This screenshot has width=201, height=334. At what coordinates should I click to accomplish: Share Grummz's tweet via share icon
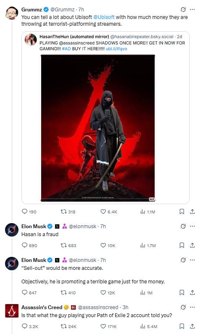point(192,211)
